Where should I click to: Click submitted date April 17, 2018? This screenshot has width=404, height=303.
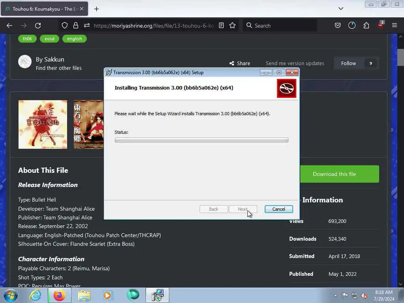tap(344, 256)
